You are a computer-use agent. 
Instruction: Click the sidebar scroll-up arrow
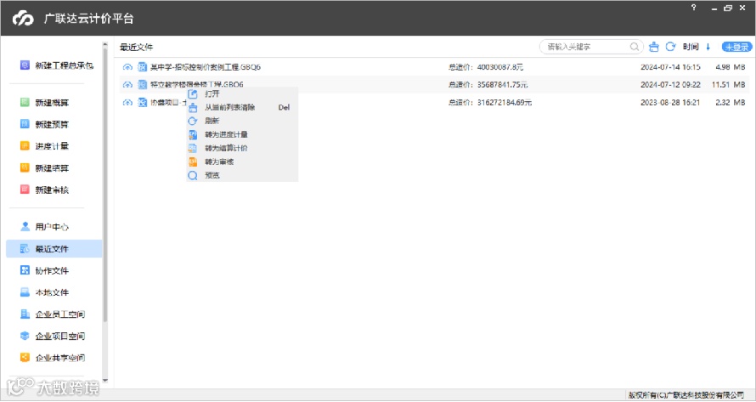click(x=105, y=45)
